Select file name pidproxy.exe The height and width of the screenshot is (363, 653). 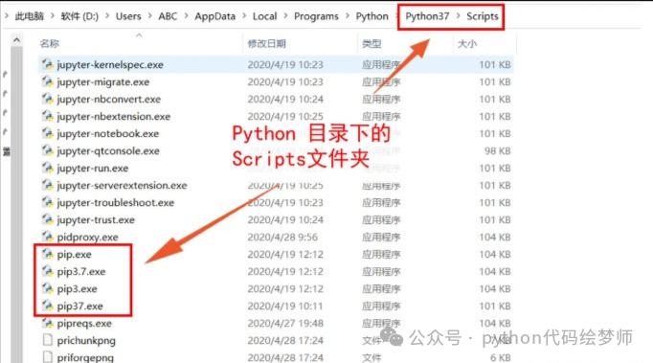tap(87, 238)
